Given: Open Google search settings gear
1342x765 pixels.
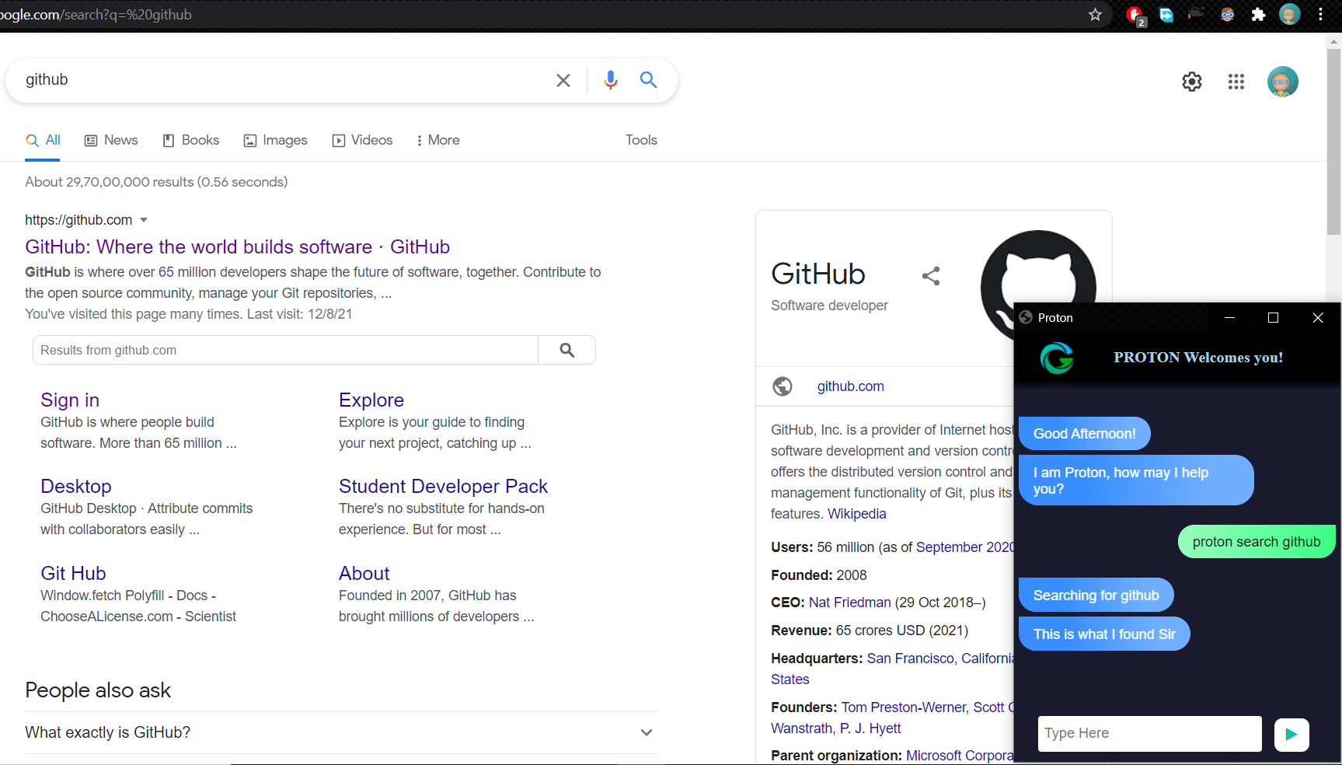Looking at the screenshot, I should pyautogui.click(x=1192, y=82).
